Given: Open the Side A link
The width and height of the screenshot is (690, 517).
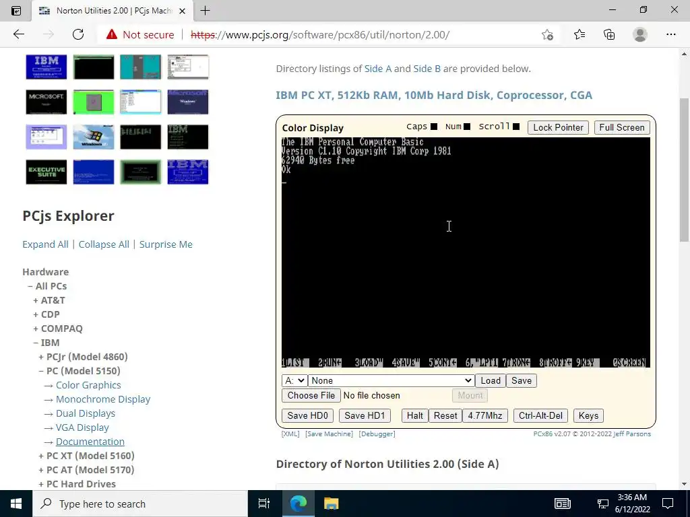Looking at the screenshot, I should click(x=377, y=69).
